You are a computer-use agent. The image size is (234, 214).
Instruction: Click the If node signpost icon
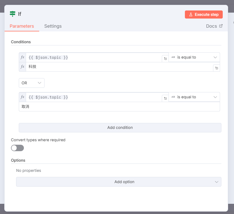click(x=12, y=14)
